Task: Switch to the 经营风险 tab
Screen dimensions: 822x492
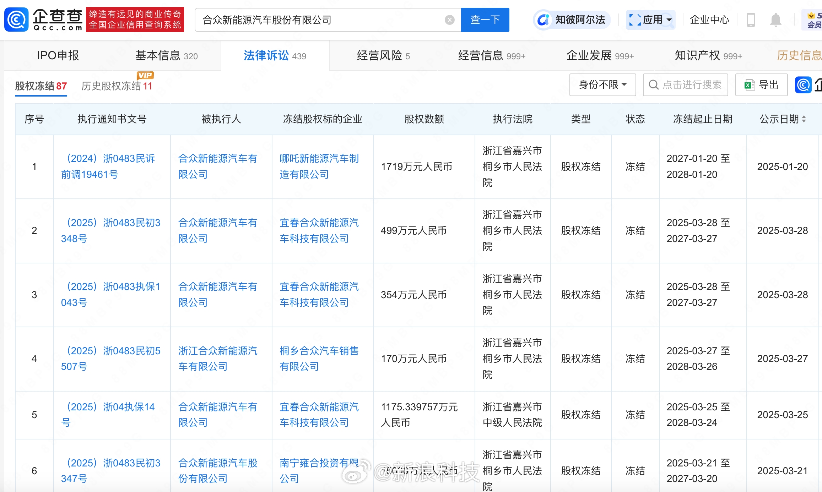Action: [383, 56]
